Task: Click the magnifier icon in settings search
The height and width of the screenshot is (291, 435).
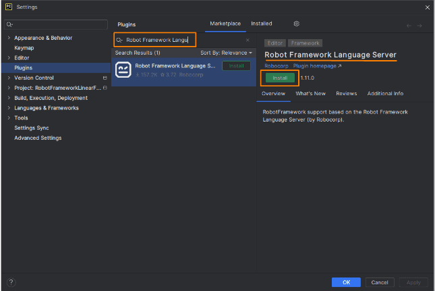Action: pos(9,24)
